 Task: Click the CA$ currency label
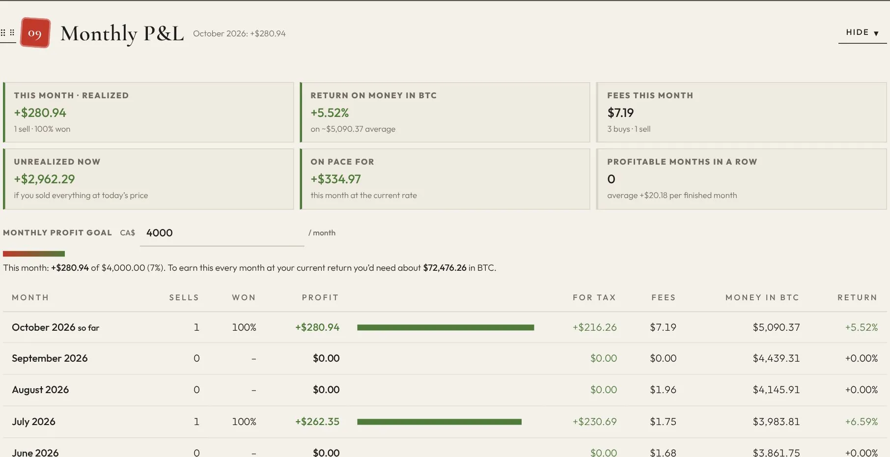127,233
